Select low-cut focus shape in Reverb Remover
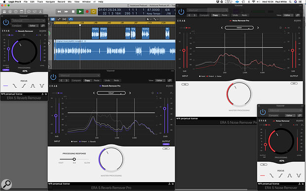This screenshot has height=191, width=306. point(24,86)
